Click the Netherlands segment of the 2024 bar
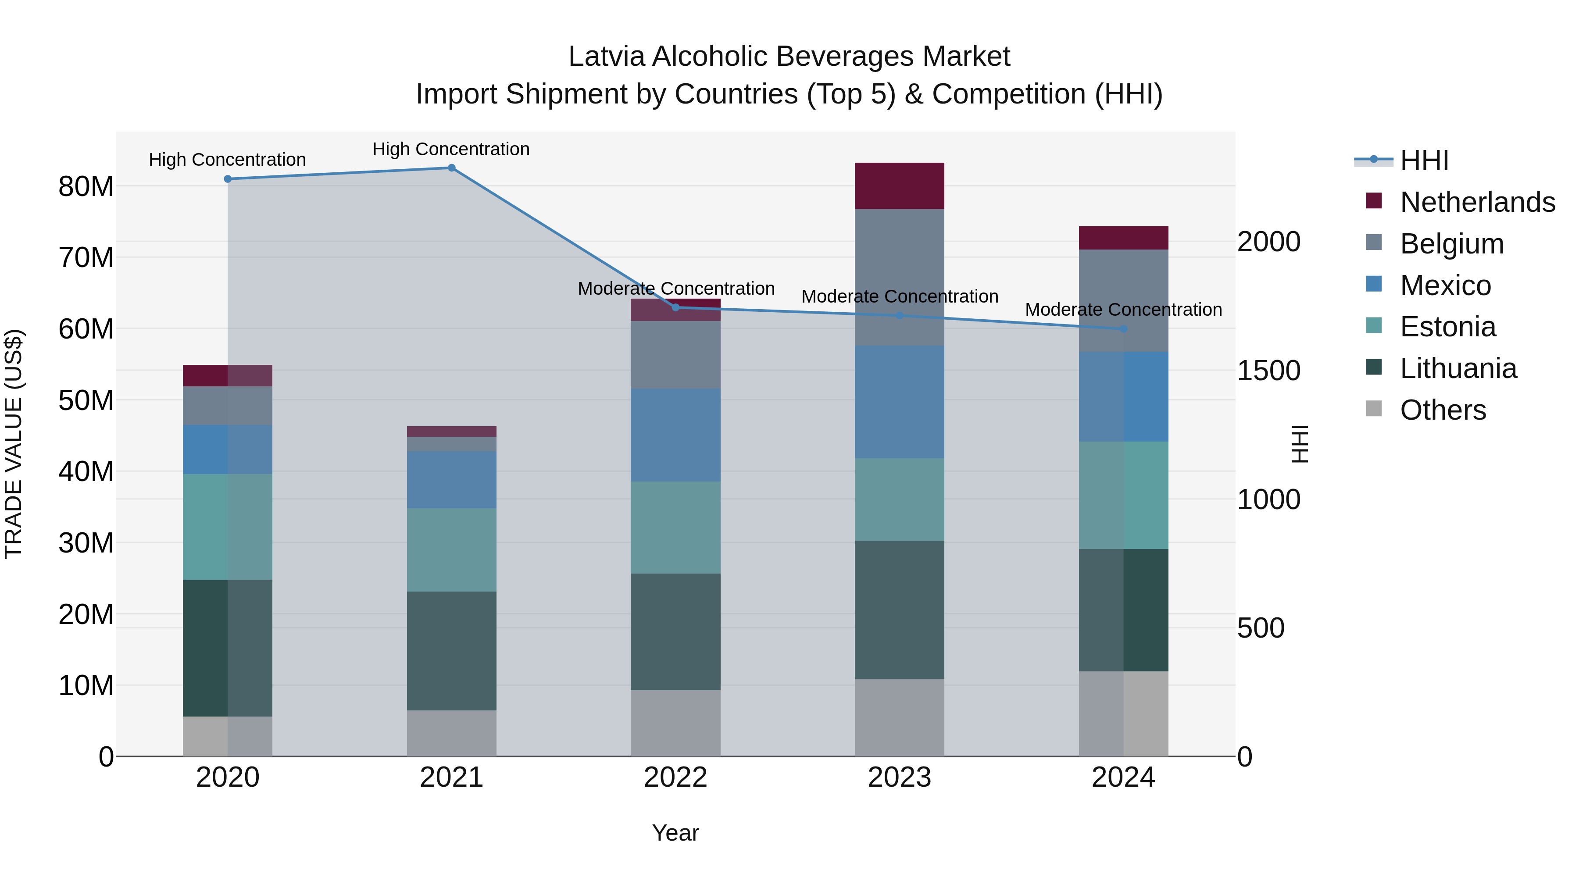 (x=1124, y=239)
